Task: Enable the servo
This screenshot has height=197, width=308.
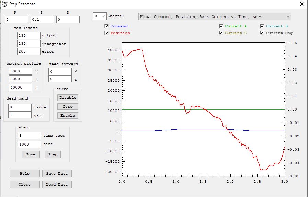Action: pos(68,116)
